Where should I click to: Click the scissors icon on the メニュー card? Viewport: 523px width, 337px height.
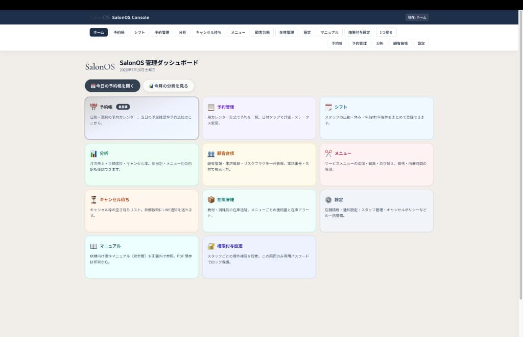[x=328, y=153]
